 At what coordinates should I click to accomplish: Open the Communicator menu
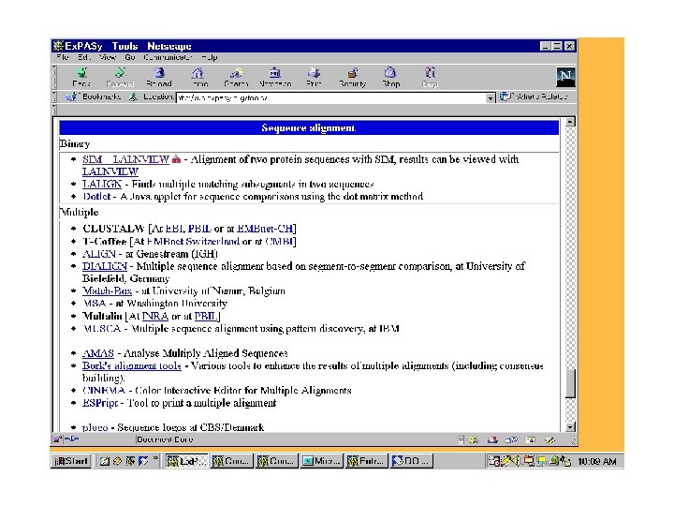(168, 57)
